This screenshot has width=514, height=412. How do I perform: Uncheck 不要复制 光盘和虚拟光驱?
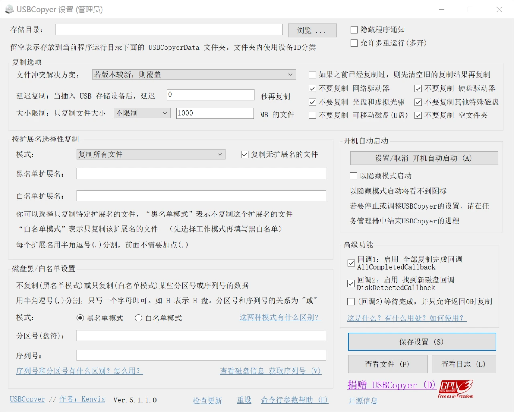[x=312, y=102]
